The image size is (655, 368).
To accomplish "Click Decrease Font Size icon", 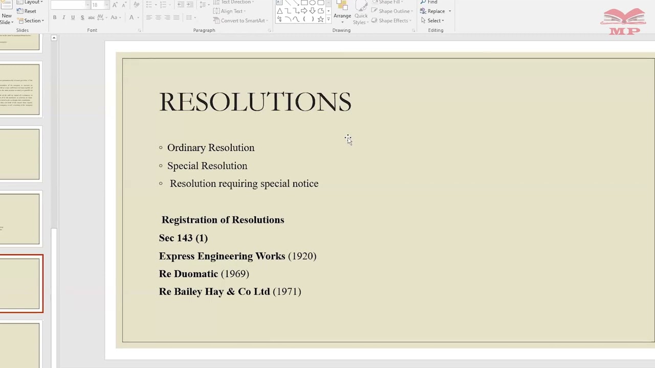I will point(124,5).
